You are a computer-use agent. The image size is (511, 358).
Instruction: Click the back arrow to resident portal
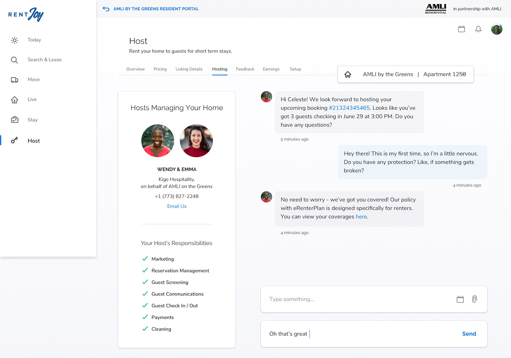point(106,9)
